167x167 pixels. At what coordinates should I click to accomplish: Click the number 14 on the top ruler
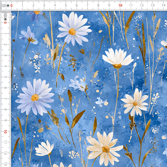tap(163, 5)
